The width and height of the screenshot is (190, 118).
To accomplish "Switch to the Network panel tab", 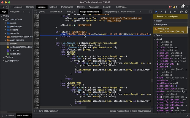I will [53, 7].
